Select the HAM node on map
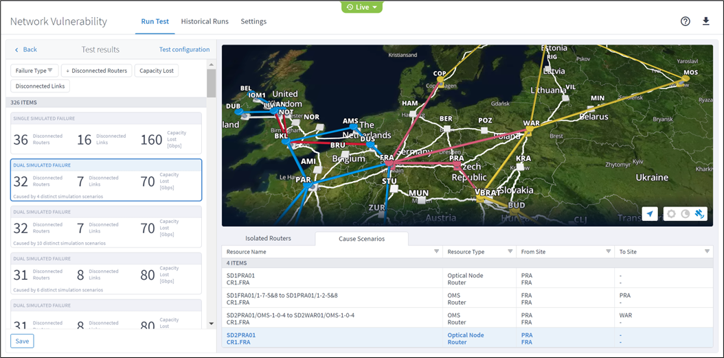 [x=413, y=113]
